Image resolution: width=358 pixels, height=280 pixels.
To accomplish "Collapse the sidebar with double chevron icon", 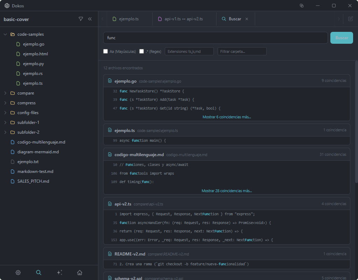I will coord(90,19).
